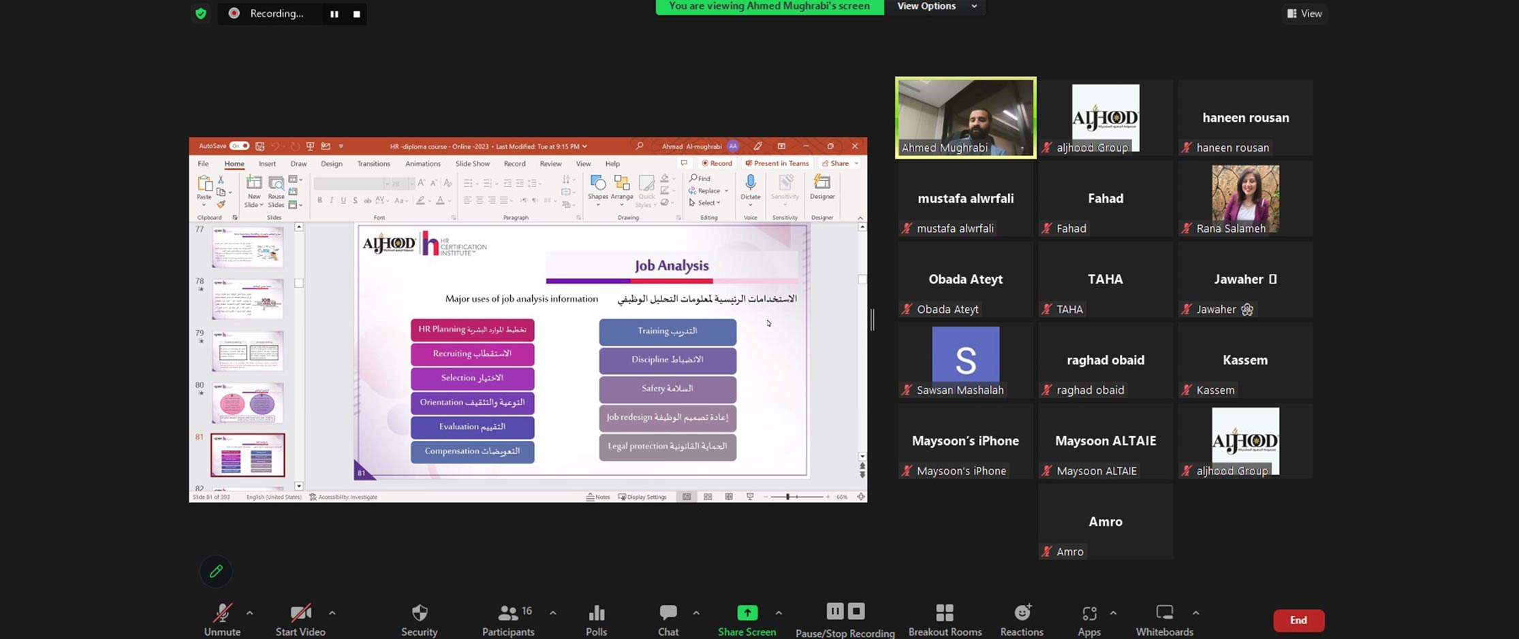1519x639 pixels.
Task: Expand video options arrow beside Start Video
Action: tap(332, 613)
